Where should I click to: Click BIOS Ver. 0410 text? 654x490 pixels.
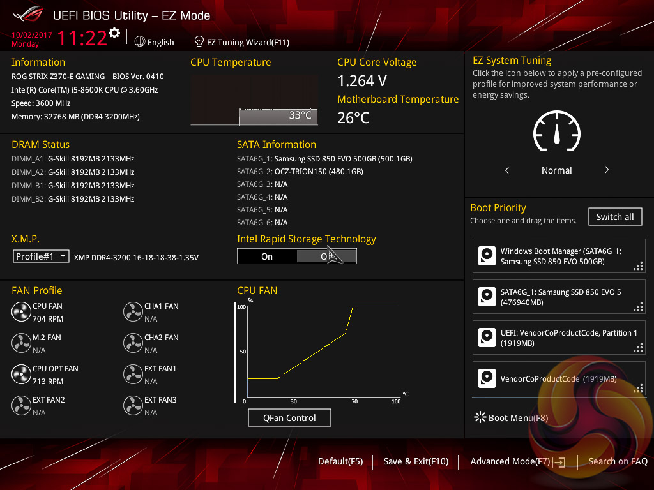[x=138, y=77]
